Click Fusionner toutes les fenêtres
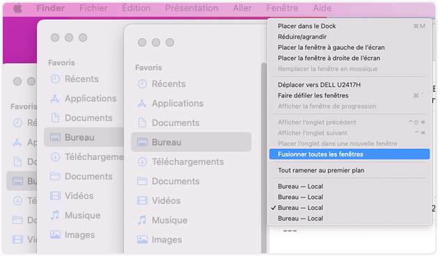This screenshot has height=256, width=438. point(350,154)
